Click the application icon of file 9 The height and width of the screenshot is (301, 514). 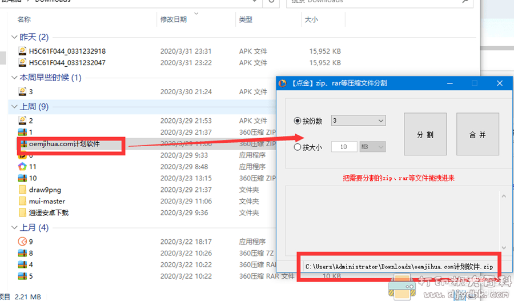[x=22, y=242]
